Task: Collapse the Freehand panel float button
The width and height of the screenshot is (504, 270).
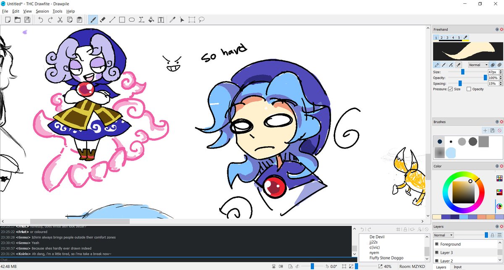Action: click(x=497, y=29)
